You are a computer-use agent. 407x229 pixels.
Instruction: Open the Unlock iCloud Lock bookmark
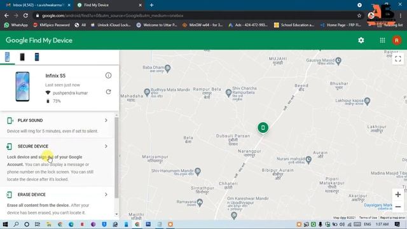[111, 25]
